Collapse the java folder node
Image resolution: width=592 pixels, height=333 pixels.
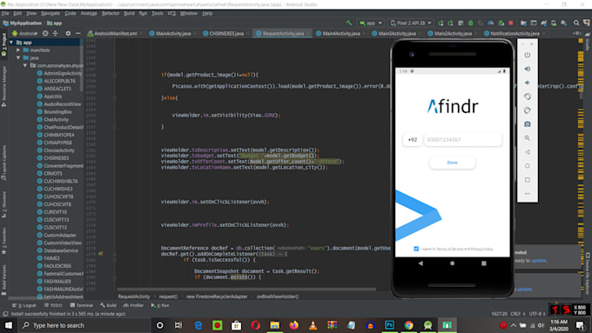pyautogui.click(x=18, y=57)
